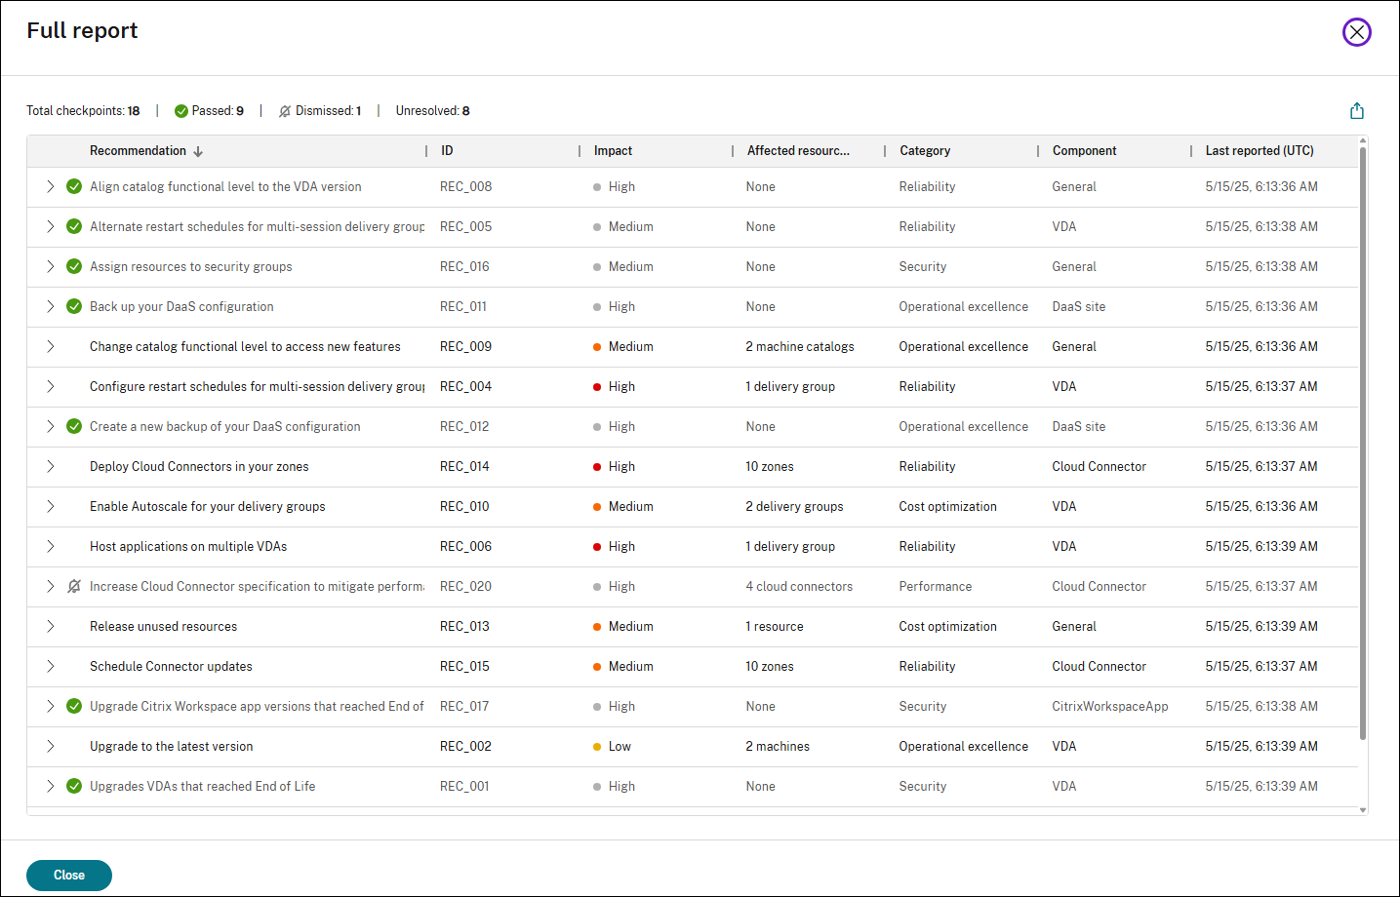This screenshot has width=1400, height=897.
Task: Click the green checkmark on the REC_012 row
Action: [x=74, y=426]
